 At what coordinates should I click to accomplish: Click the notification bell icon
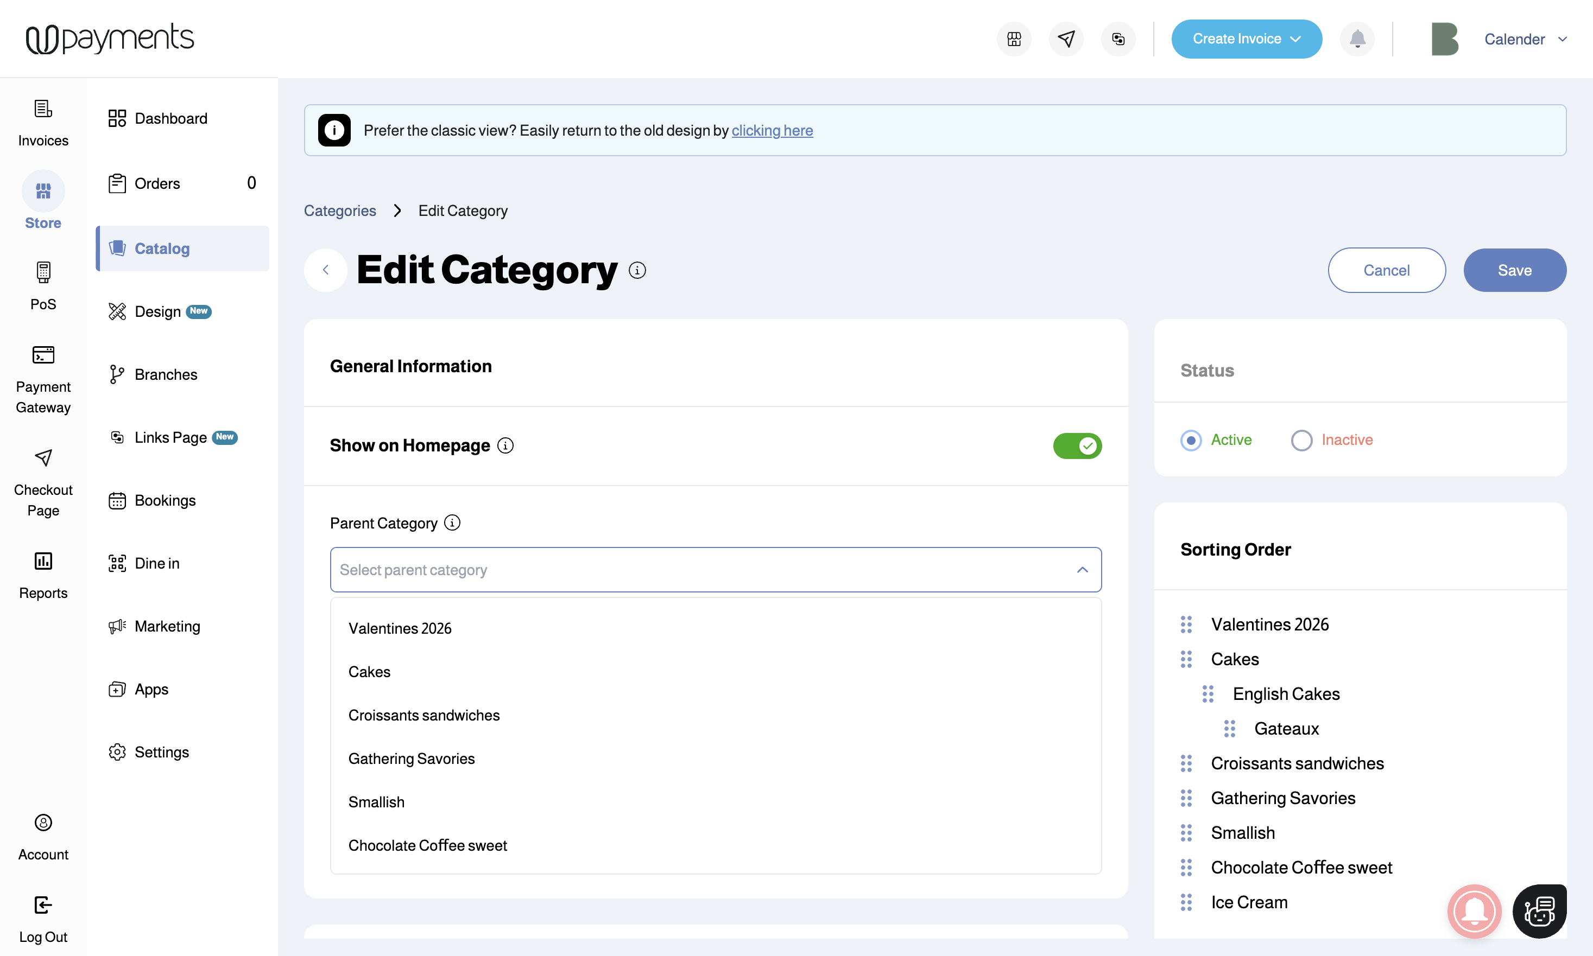pyautogui.click(x=1357, y=39)
